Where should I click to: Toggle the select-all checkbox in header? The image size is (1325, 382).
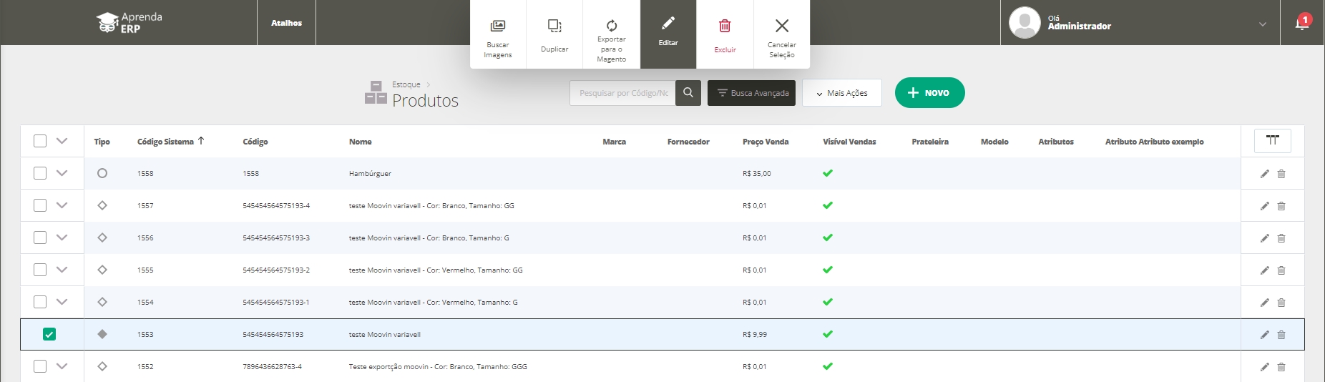point(40,141)
